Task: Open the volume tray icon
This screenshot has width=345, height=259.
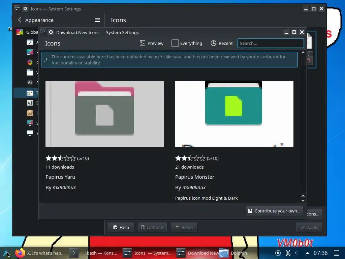Action: (296, 253)
